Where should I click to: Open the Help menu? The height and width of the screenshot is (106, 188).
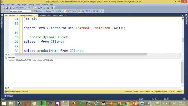(x=52, y=5)
